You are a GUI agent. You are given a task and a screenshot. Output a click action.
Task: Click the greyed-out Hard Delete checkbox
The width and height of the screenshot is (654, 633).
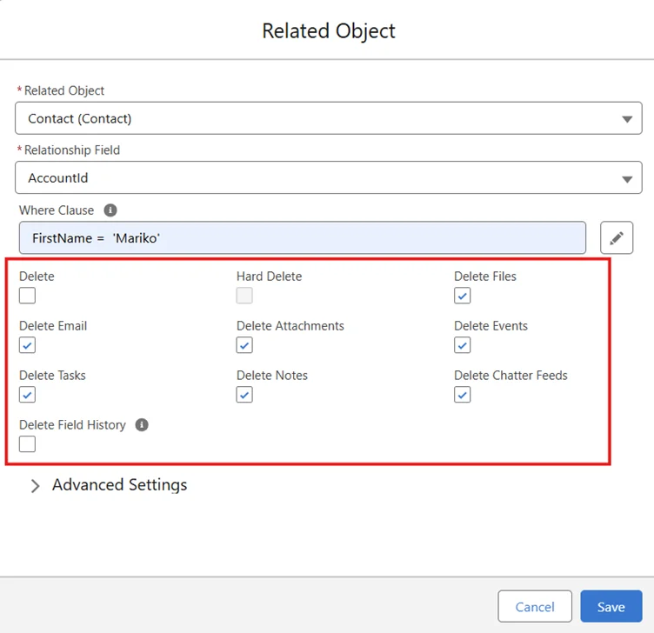245,296
